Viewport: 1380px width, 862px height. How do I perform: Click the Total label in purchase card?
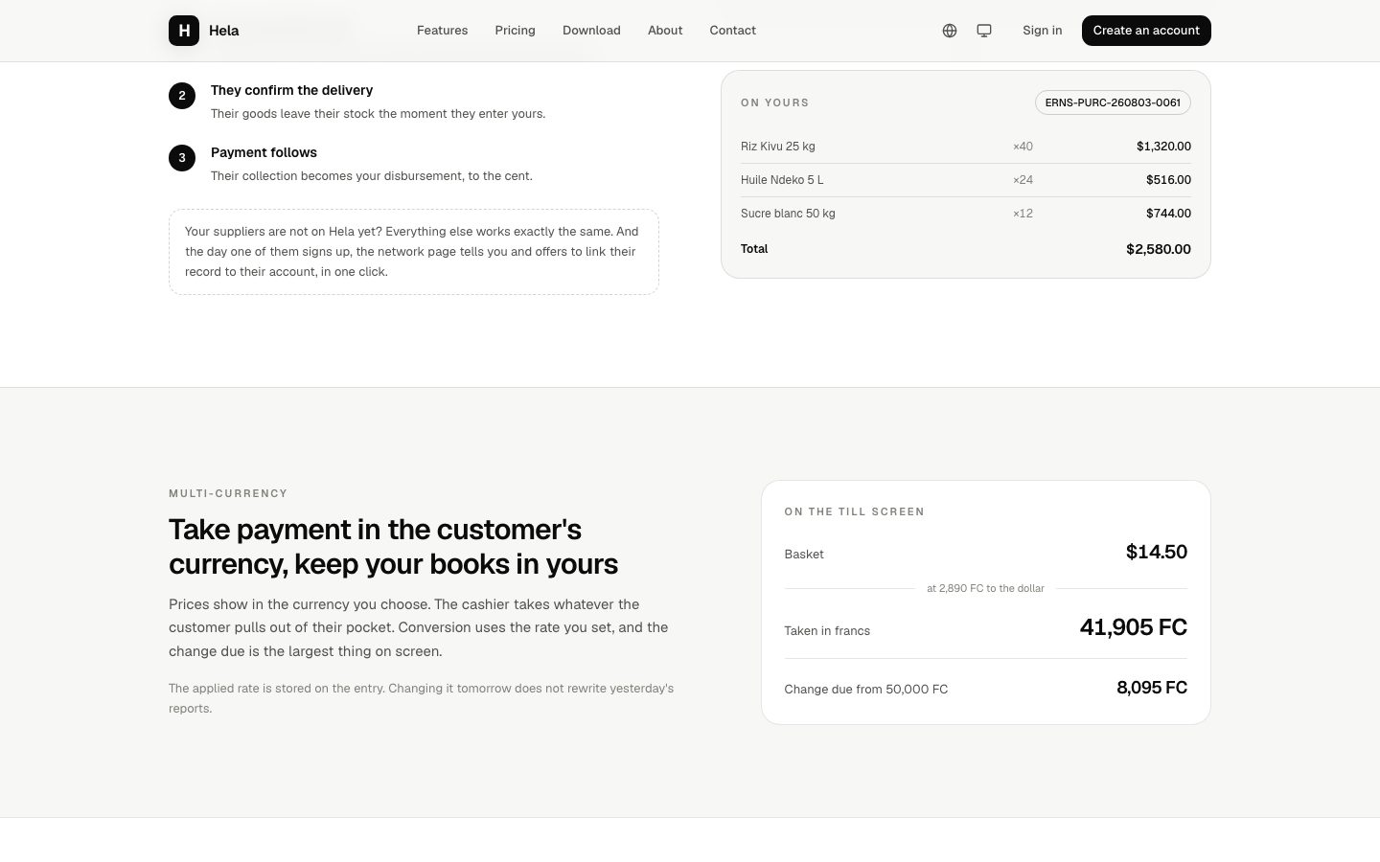click(x=754, y=249)
